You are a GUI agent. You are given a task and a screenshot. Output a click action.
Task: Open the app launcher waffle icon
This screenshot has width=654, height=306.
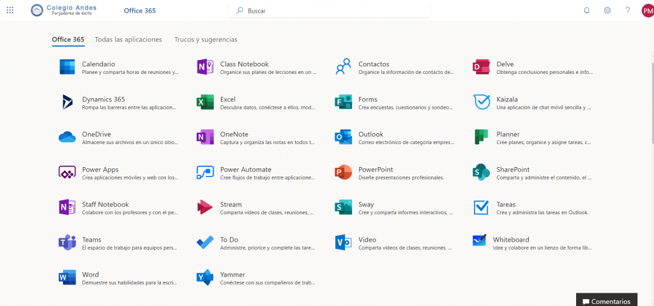10,10
